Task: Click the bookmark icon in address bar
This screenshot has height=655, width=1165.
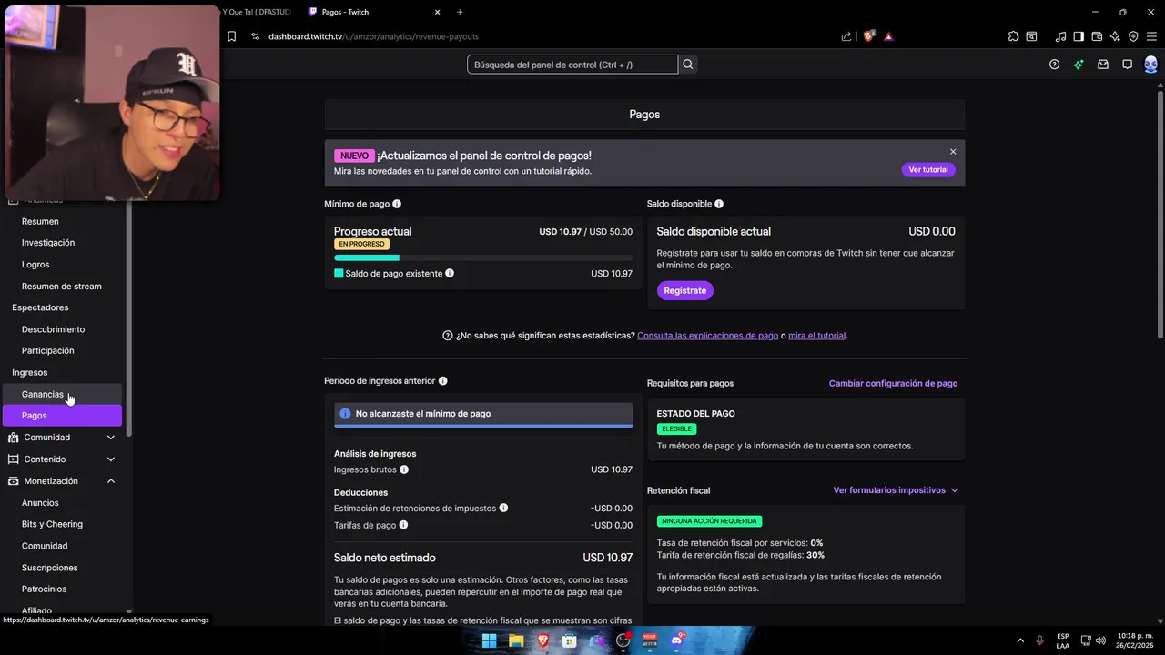Action: [x=232, y=36]
